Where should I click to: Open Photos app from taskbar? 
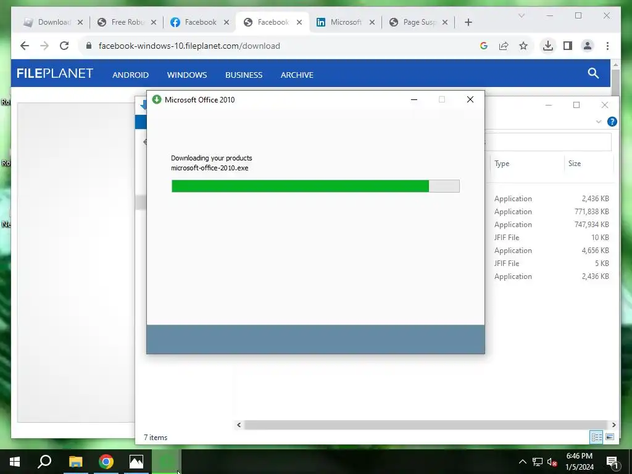[136, 462]
